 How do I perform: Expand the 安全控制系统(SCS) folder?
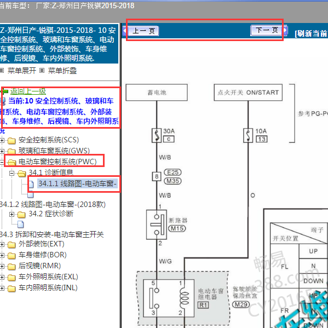pyautogui.click(x=2, y=140)
